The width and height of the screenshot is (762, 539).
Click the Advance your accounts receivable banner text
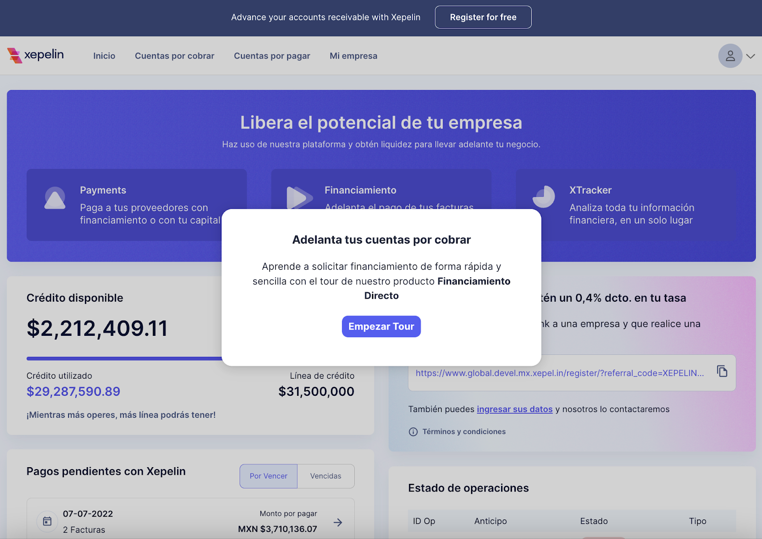click(x=326, y=17)
